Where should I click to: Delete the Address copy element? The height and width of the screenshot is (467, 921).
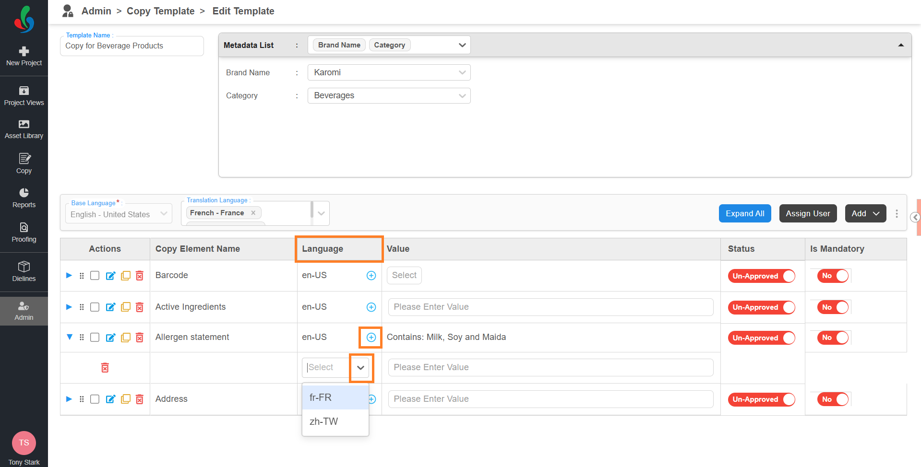[140, 399]
